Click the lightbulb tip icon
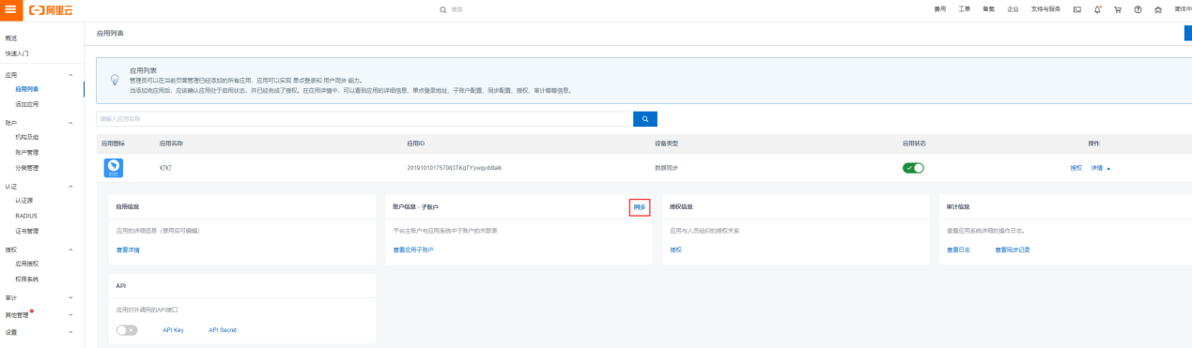This screenshot has width=1192, height=348. pyautogui.click(x=115, y=80)
